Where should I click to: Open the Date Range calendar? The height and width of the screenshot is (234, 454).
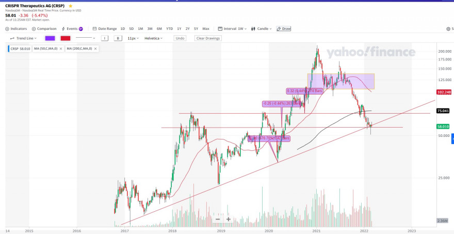point(105,29)
